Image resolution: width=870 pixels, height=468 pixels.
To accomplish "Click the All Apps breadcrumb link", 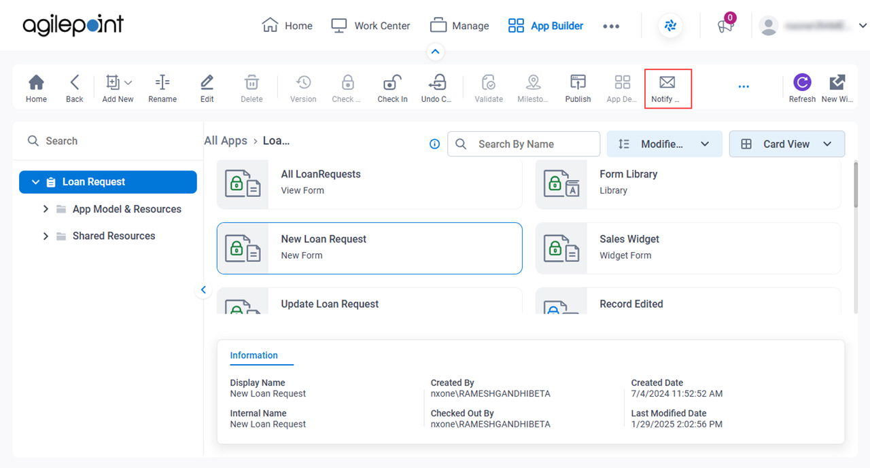I will pyautogui.click(x=226, y=141).
